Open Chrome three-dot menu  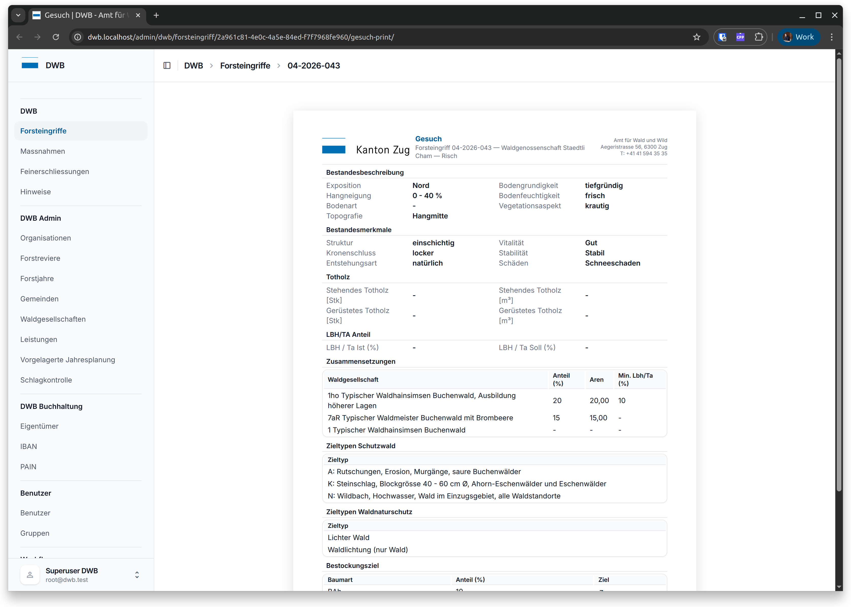pyautogui.click(x=831, y=37)
